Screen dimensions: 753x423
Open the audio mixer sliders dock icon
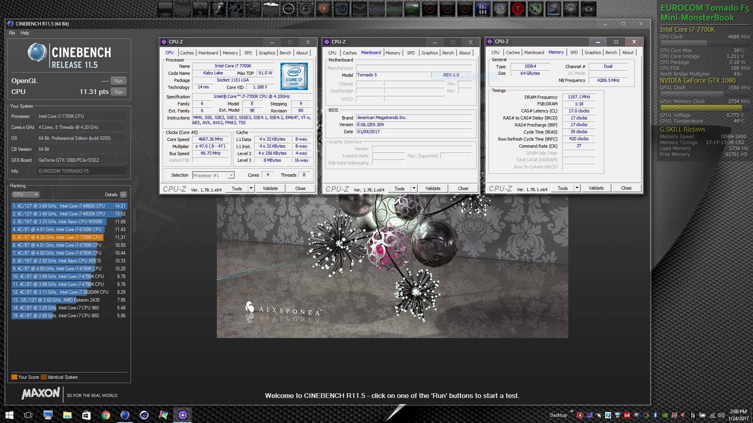(x=253, y=9)
